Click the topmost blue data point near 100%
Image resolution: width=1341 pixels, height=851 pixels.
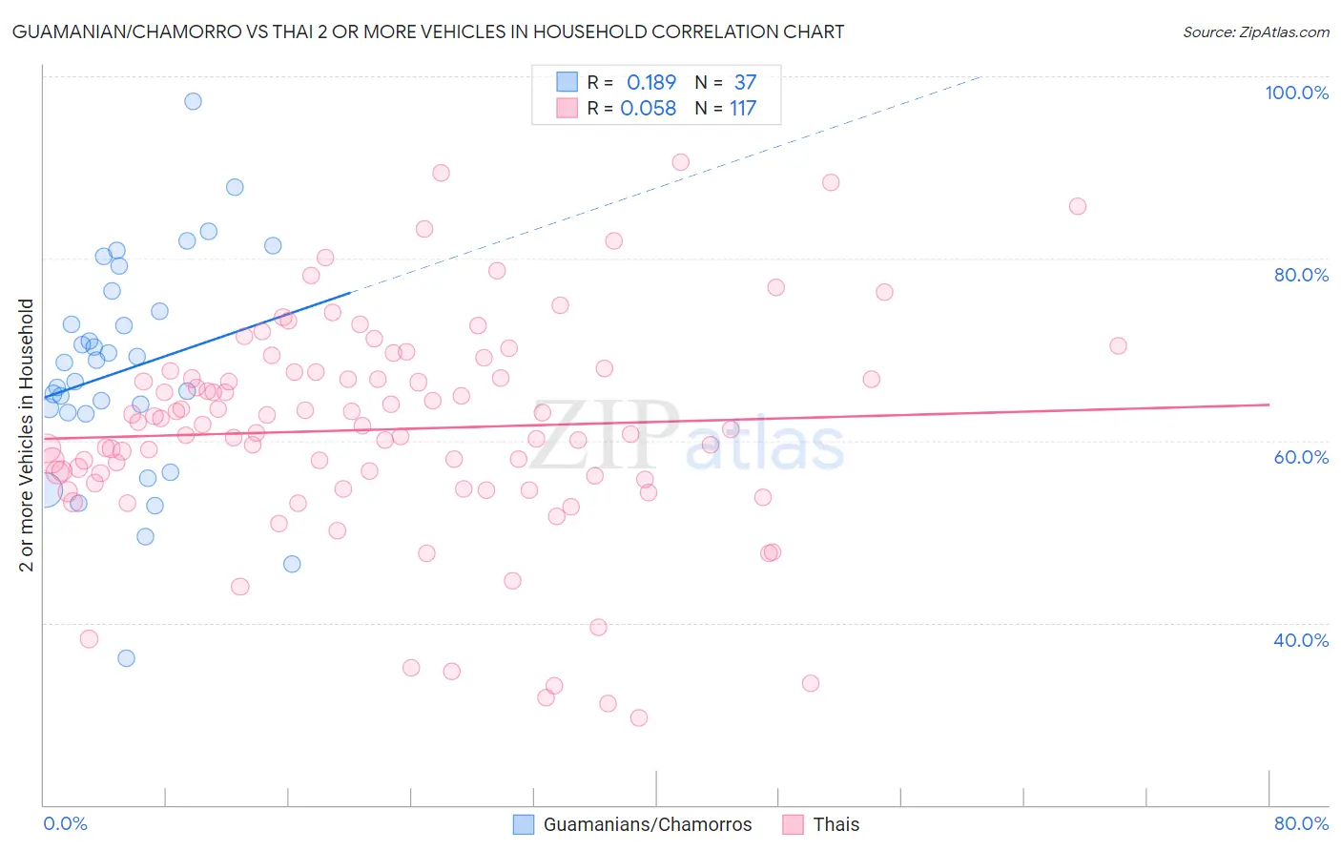point(193,101)
